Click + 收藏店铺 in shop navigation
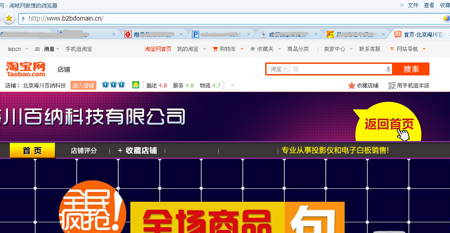This screenshot has width=450, height=233. [137, 151]
